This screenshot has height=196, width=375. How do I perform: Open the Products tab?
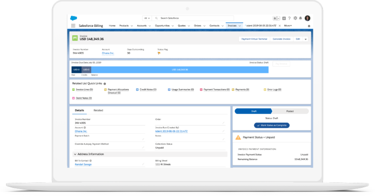tap(124, 25)
